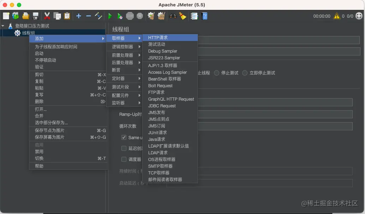Select the Function Helper dialog icon

[x=194, y=16]
